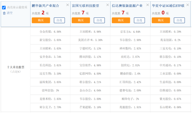The height and width of the screenshot is (113, 192).
Task: Click 购买 under 富国互联科技股票
Action: (x=81, y=20)
